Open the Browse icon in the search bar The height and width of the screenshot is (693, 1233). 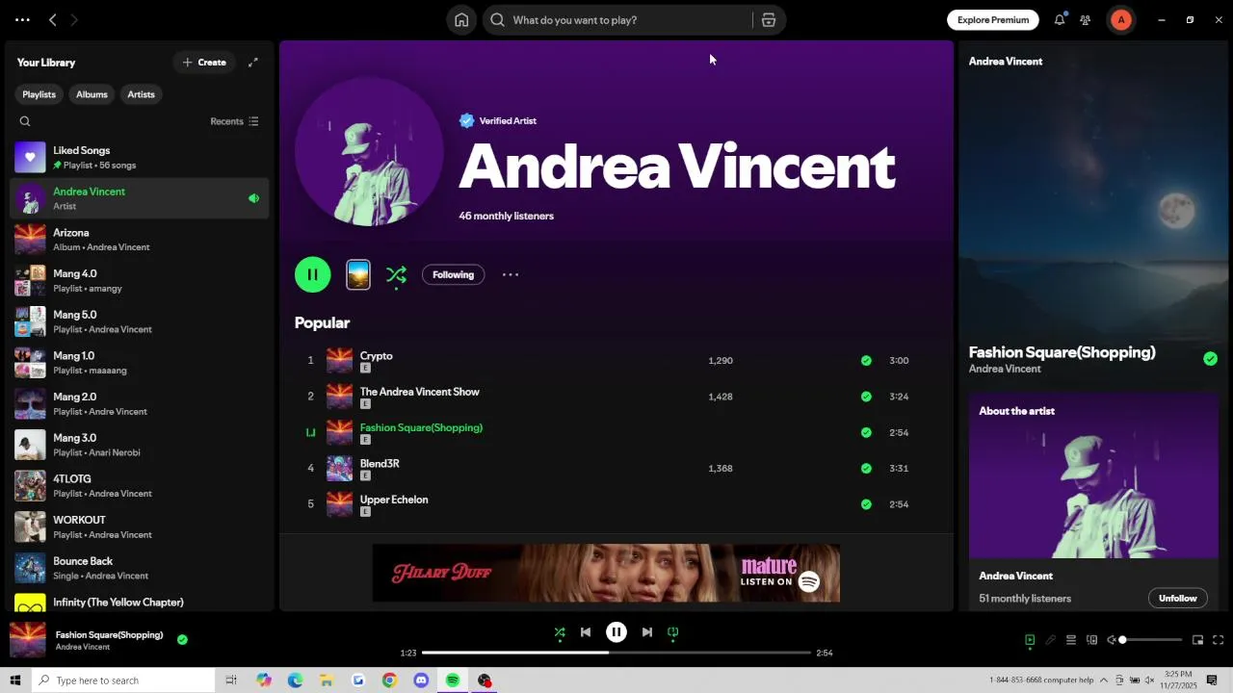click(x=769, y=20)
